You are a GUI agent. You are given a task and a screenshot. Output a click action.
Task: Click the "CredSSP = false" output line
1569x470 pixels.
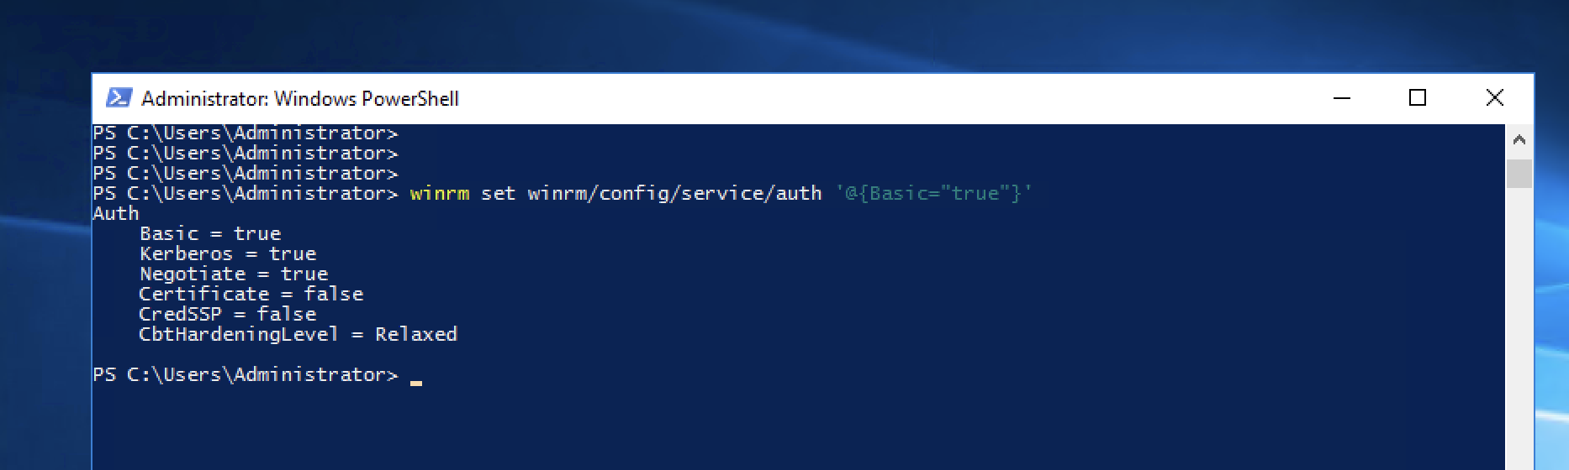click(x=227, y=315)
